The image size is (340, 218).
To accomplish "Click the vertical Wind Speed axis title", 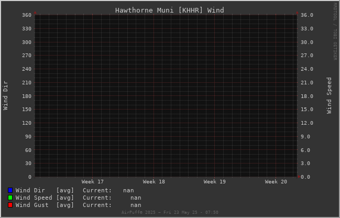I will (329, 96).
